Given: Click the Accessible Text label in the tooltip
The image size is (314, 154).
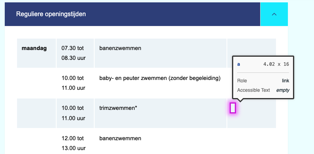Looking at the screenshot, I should tap(253, 90).
